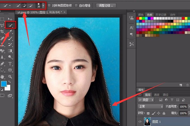
Task: Select the Quick Selection tool in toolbox
Action: (x=10, y=25)
